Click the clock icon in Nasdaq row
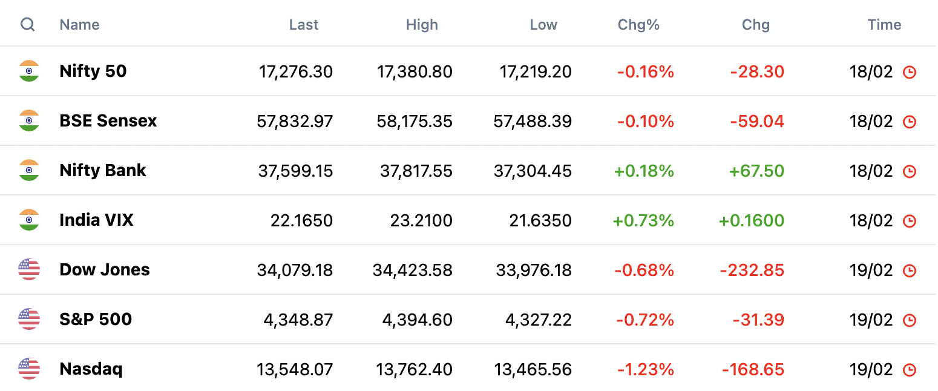The image size is (938, 391). [909, 370]
